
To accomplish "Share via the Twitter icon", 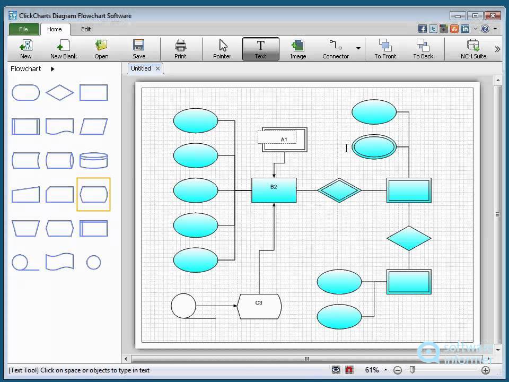I will 433,29.
